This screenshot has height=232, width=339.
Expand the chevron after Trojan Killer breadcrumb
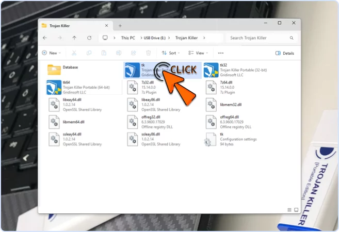click(x=204, y=38)
